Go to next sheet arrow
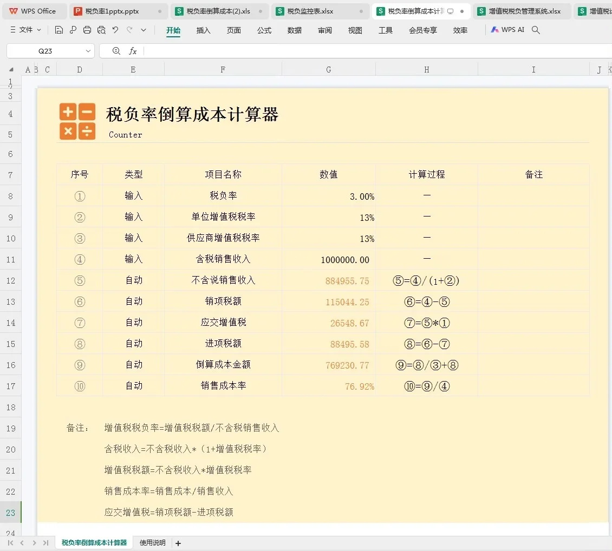This screenshot has height=551, width=612. coord(34,543)
